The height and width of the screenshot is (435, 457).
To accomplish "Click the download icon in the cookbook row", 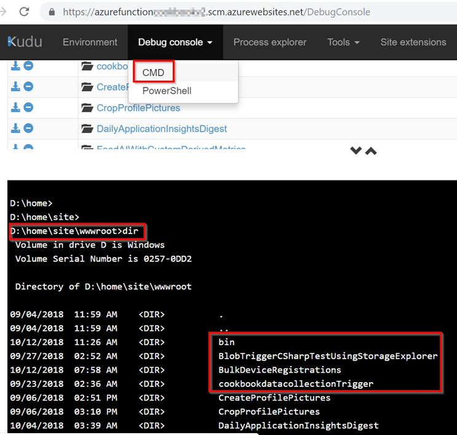I will click(16, 66).
